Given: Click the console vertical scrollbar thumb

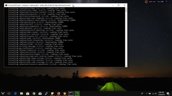Looking at the screenshot, I should pos(126,10).
